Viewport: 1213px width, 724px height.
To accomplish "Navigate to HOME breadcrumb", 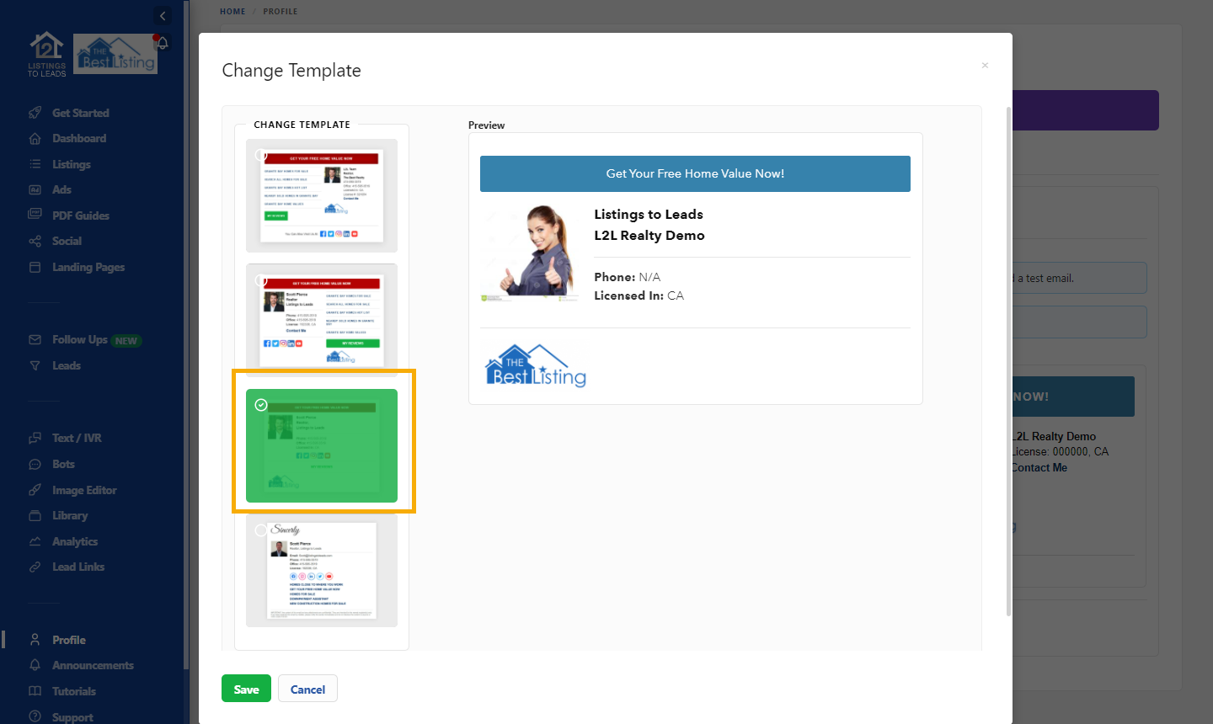I will (232, 11).
